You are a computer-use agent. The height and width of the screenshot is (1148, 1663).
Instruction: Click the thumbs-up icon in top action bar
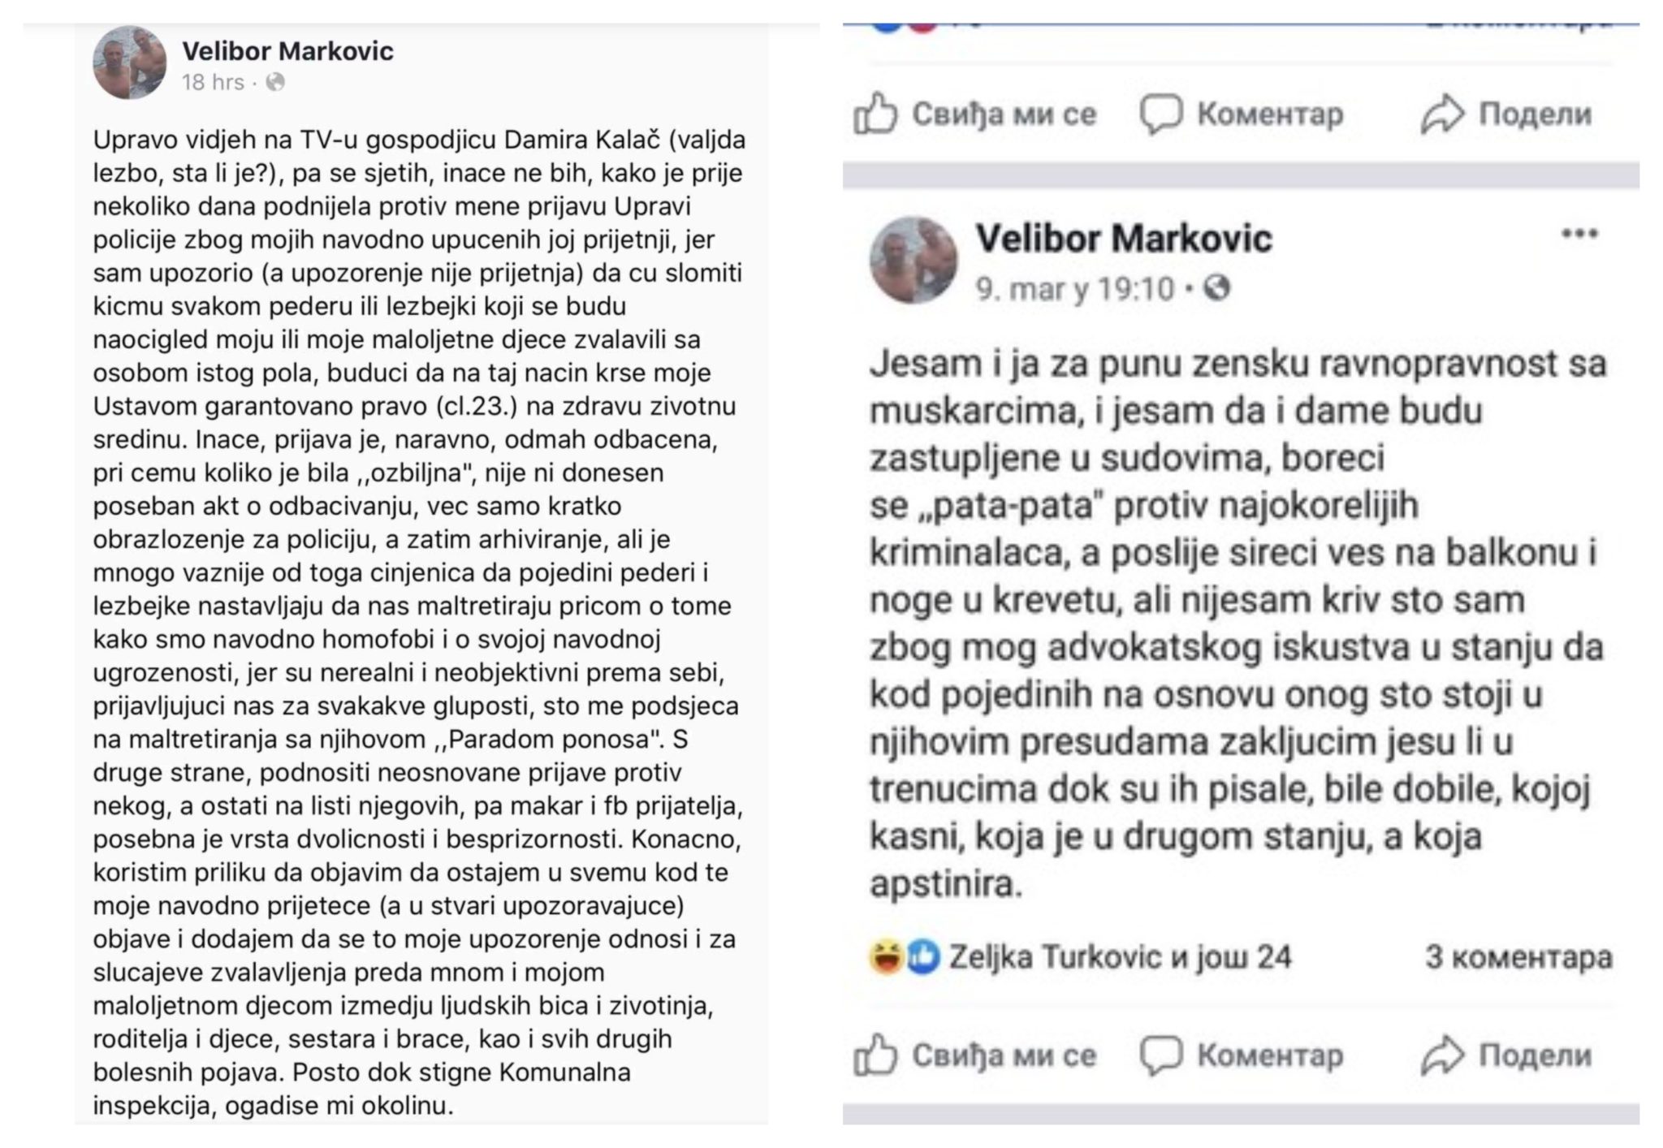click(x=875, y=114)
